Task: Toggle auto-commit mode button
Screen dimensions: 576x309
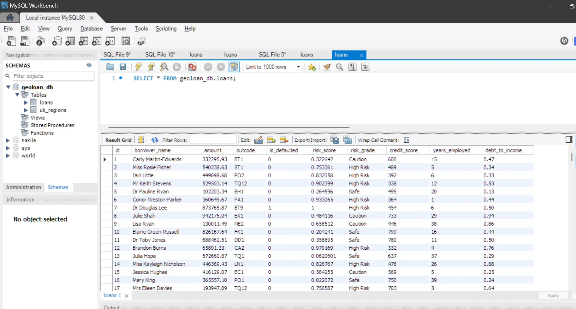Action: 234,67
